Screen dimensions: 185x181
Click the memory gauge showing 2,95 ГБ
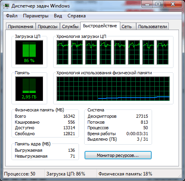pos(29,89)
